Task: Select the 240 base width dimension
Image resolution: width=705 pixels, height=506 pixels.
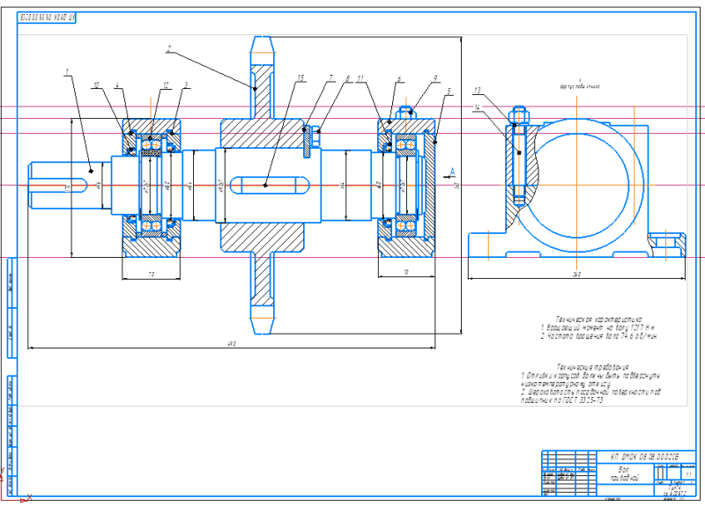Action: click(577, 274)
